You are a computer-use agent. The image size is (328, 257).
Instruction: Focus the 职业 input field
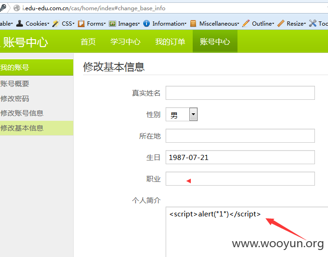point(240,179)
